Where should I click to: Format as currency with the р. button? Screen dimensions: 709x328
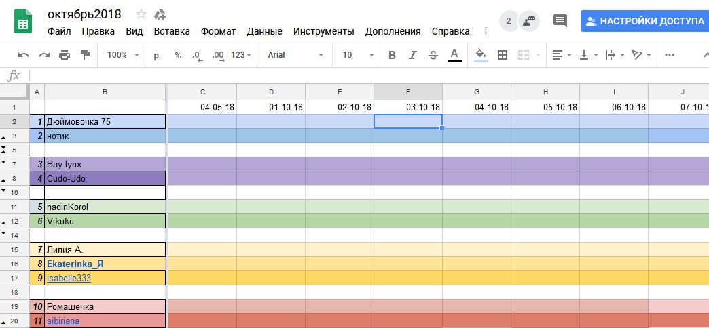click(x=158, y=55)
